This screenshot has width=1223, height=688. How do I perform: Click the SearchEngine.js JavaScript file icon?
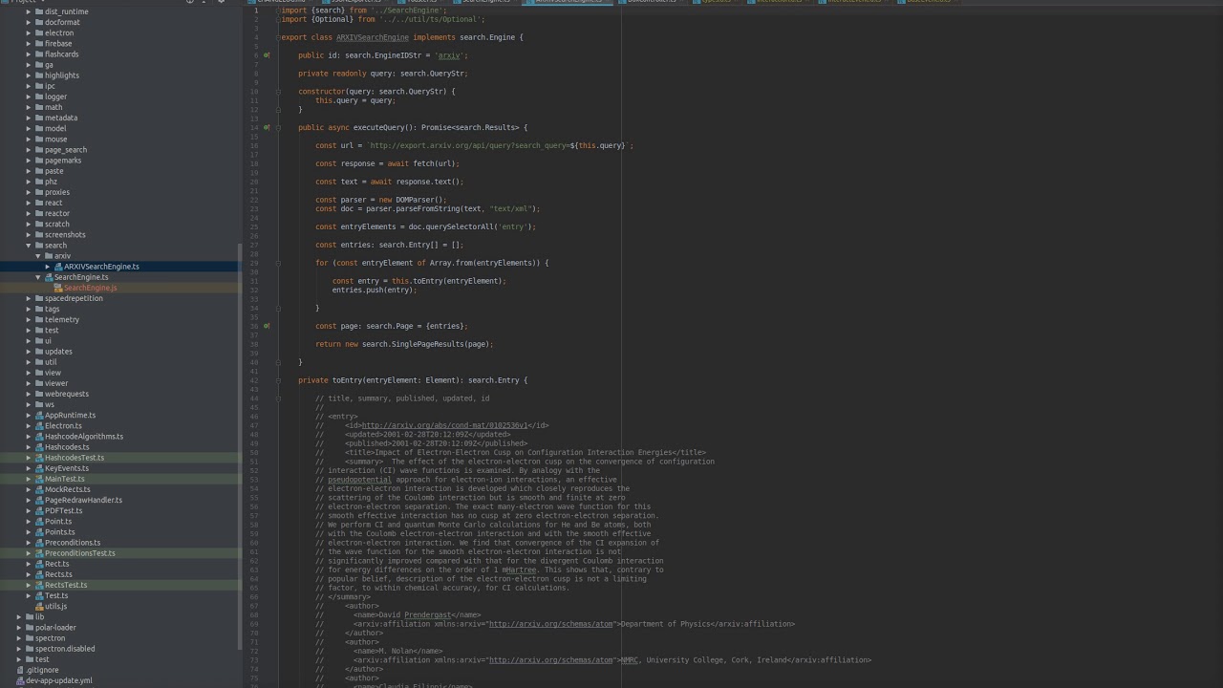[58, 288]
